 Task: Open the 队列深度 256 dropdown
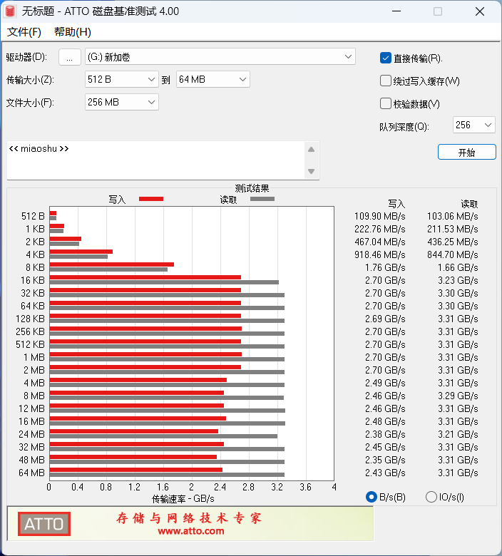pyautogui.click(x=474, y=125)
